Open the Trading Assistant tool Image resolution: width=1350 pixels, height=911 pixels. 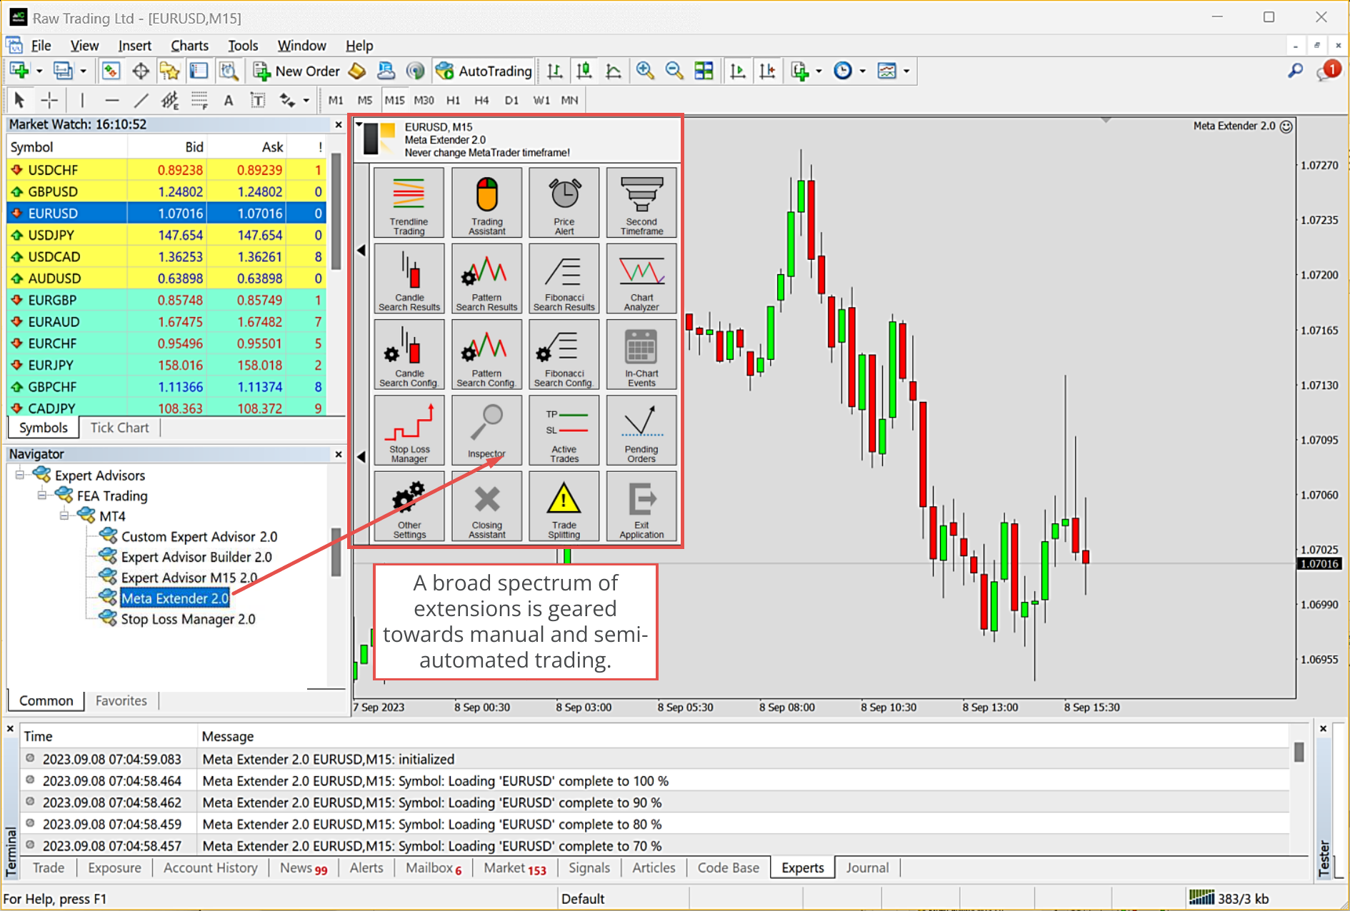[x=486, y=203]
